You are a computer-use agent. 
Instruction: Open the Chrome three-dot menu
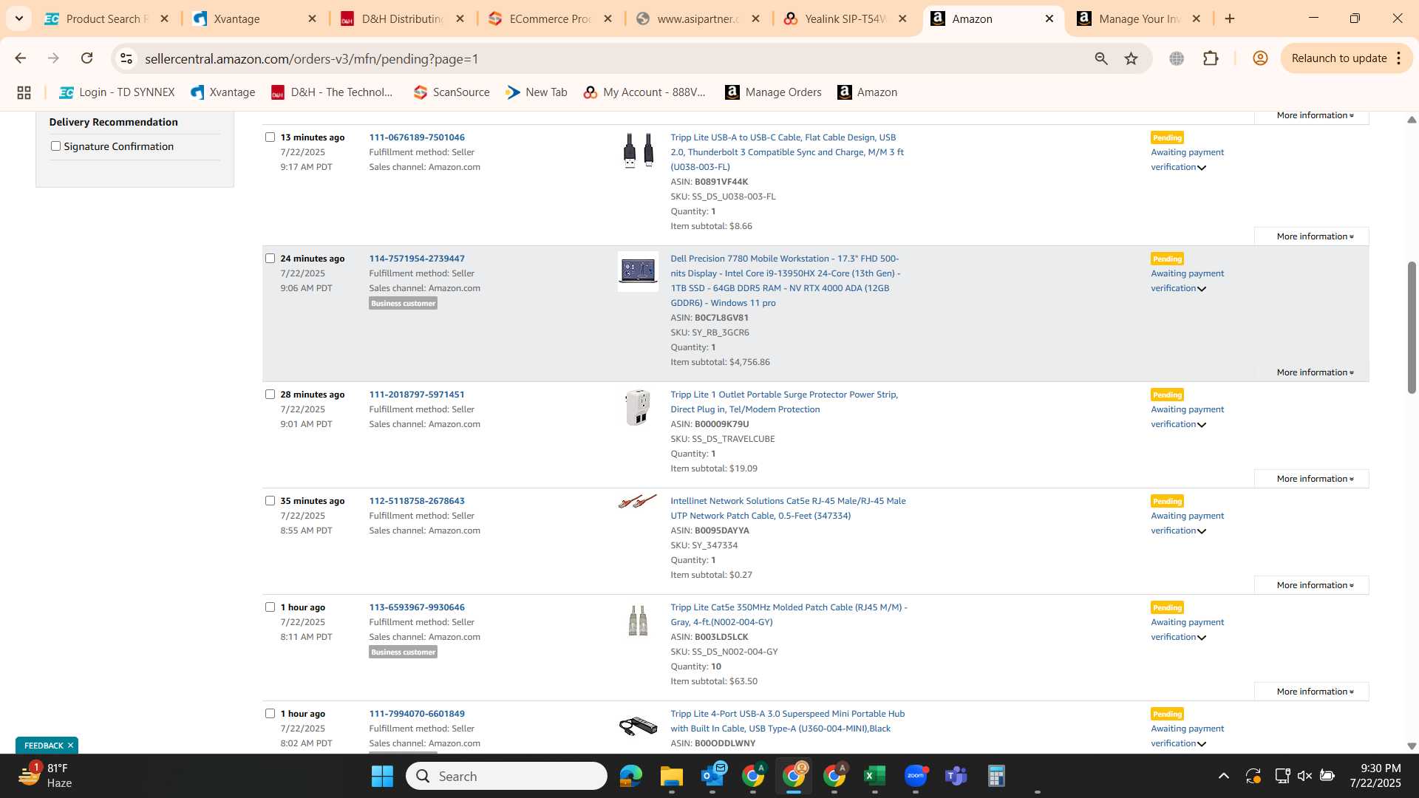click(1399, 58)
